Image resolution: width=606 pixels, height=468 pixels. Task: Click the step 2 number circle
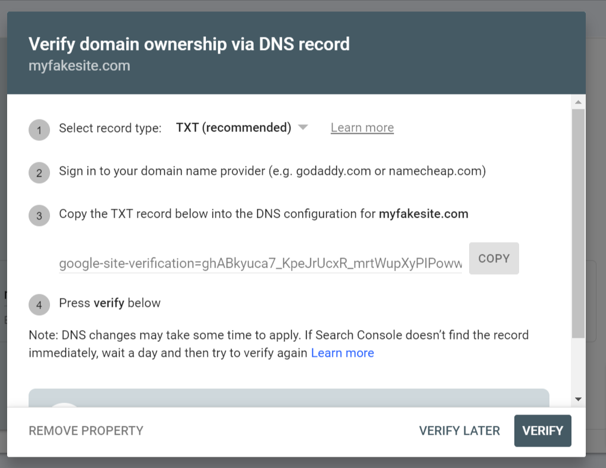(39, 173)
